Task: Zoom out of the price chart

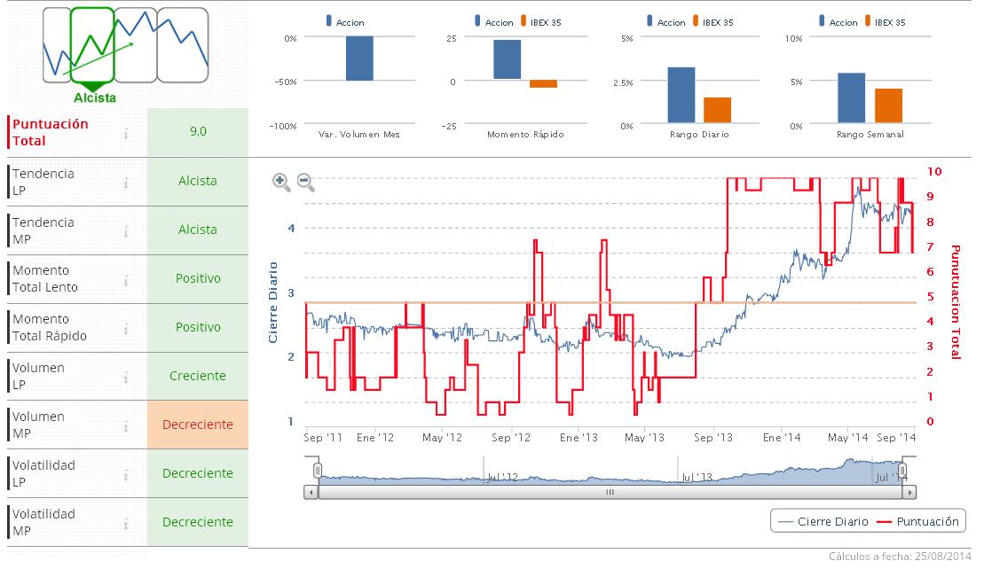Action: pyautogui.click(x=305, y=183)
